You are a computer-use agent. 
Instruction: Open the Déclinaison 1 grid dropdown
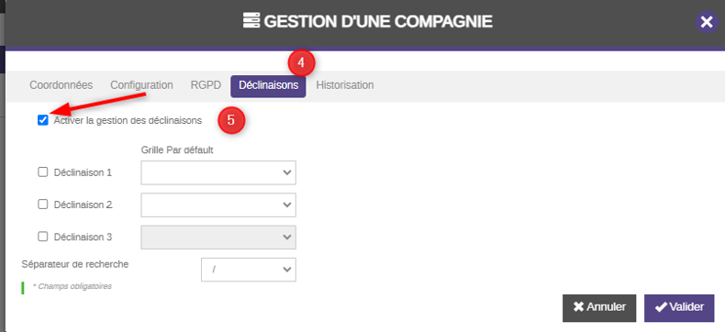pos(218,172)
